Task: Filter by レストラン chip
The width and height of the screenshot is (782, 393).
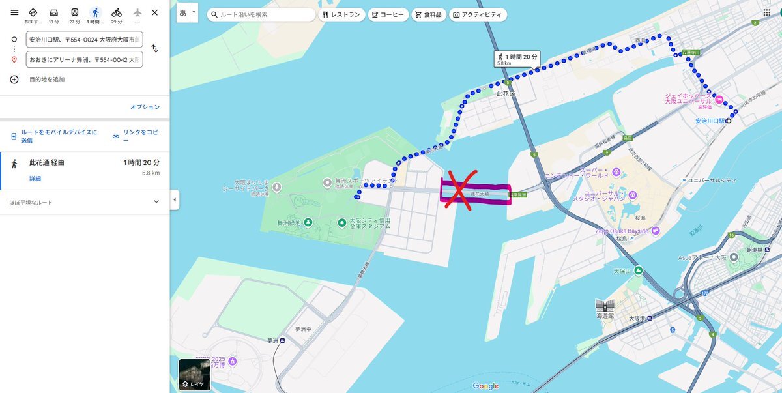Action: 341,14
